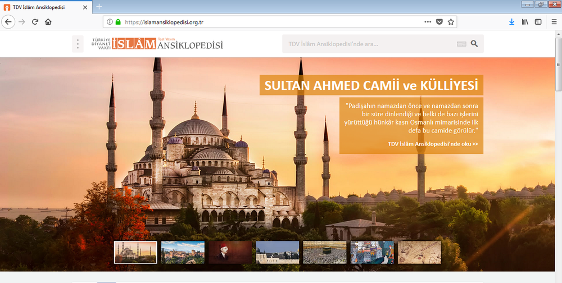Open the Library bookshelf icon
The height and width of the screenshot is (283, 562).
click(x=525, y=22)
